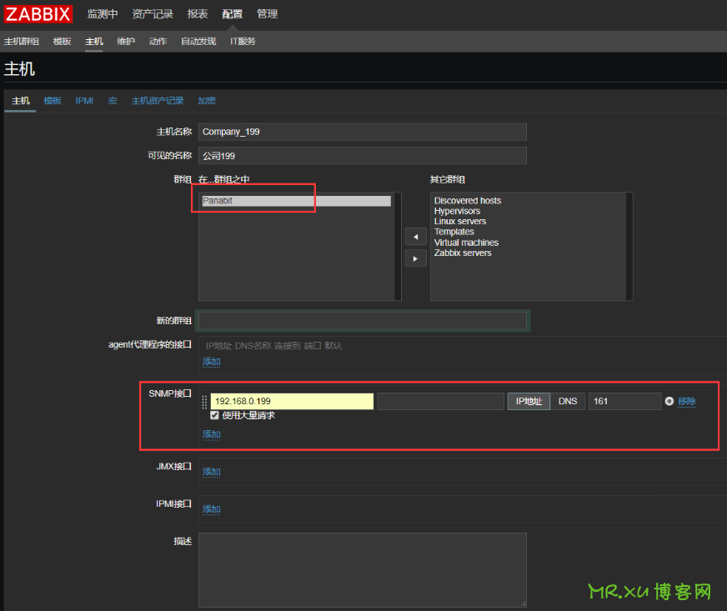Click the 可见的名称 field with 公司199

point(363,156)
